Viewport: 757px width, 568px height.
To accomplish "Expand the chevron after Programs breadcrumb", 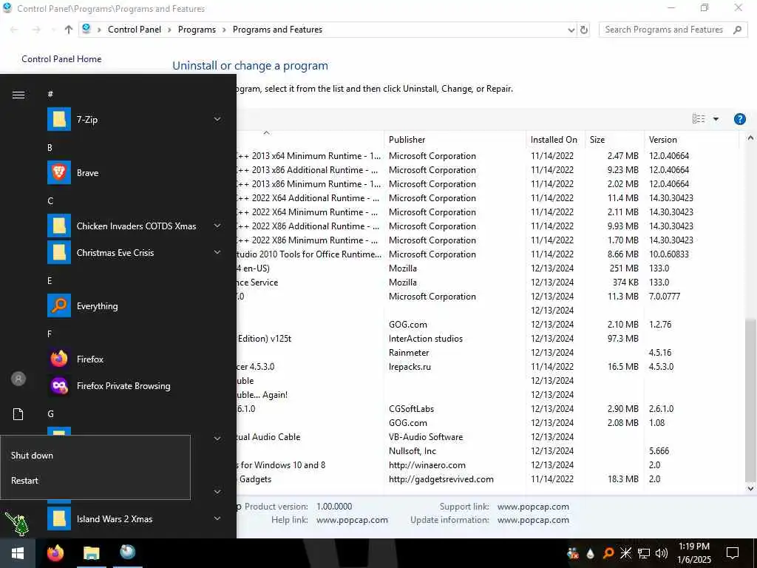I will [x=224, y=30].
